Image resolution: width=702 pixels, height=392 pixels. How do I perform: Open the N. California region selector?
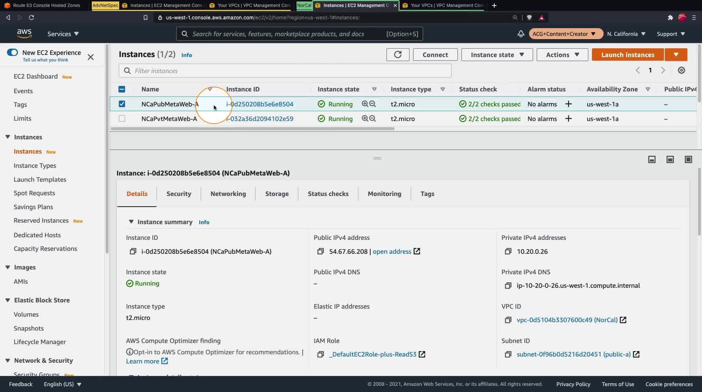pyautogui.click(x=626, y=34)
